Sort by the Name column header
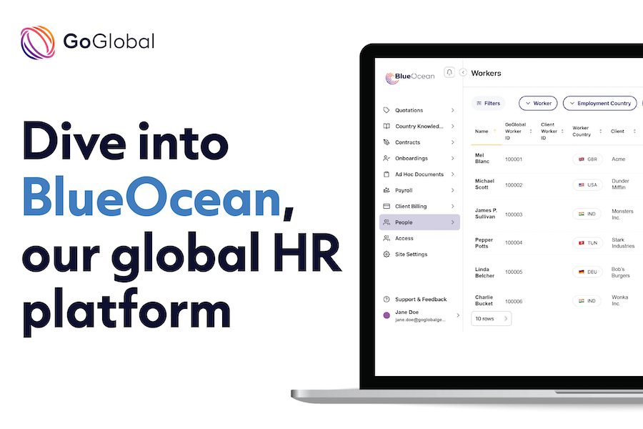This screenshot has height=429, width=643. coord(482,132)
